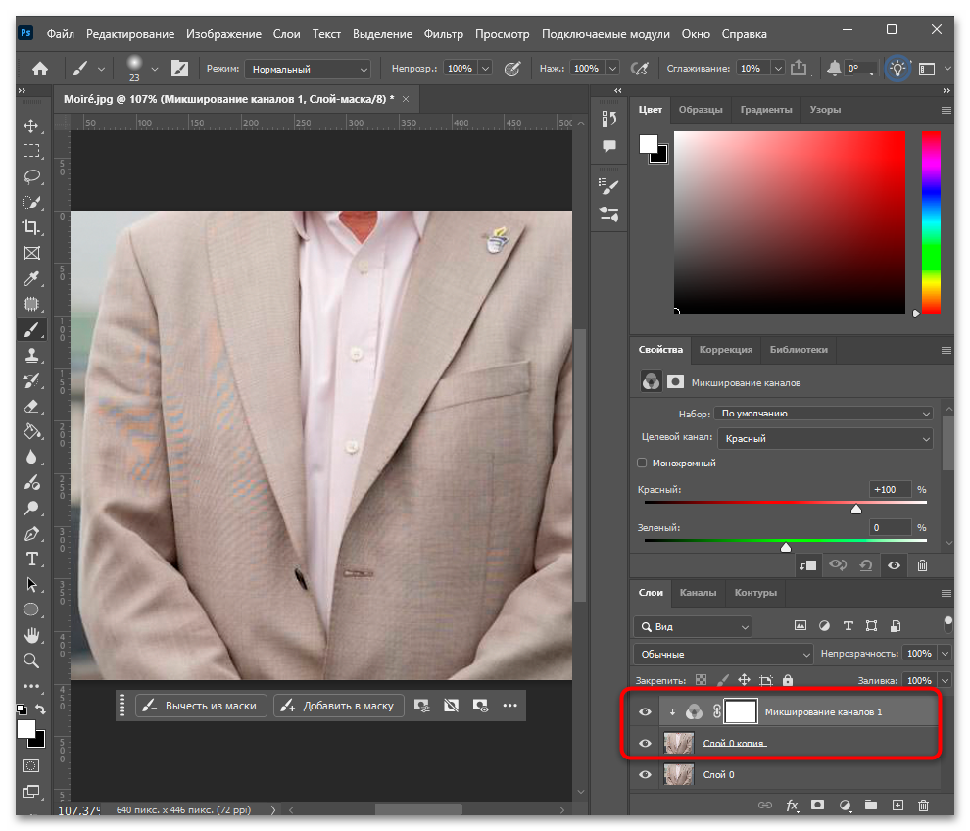Screen dimensions: 970x831
Task: Expand the brush preset picker arrow
Action: coord(155,69)
